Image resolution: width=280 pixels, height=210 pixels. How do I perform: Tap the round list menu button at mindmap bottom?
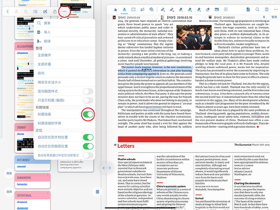point(97,192)
